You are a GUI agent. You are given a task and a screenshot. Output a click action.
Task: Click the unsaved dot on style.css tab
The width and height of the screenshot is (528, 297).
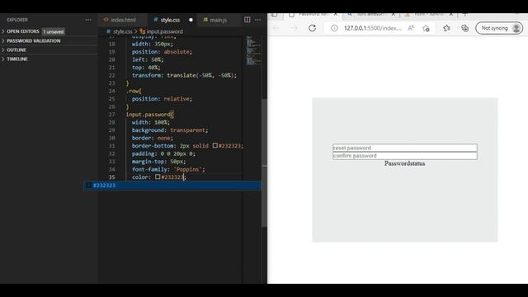pos(191,20)
